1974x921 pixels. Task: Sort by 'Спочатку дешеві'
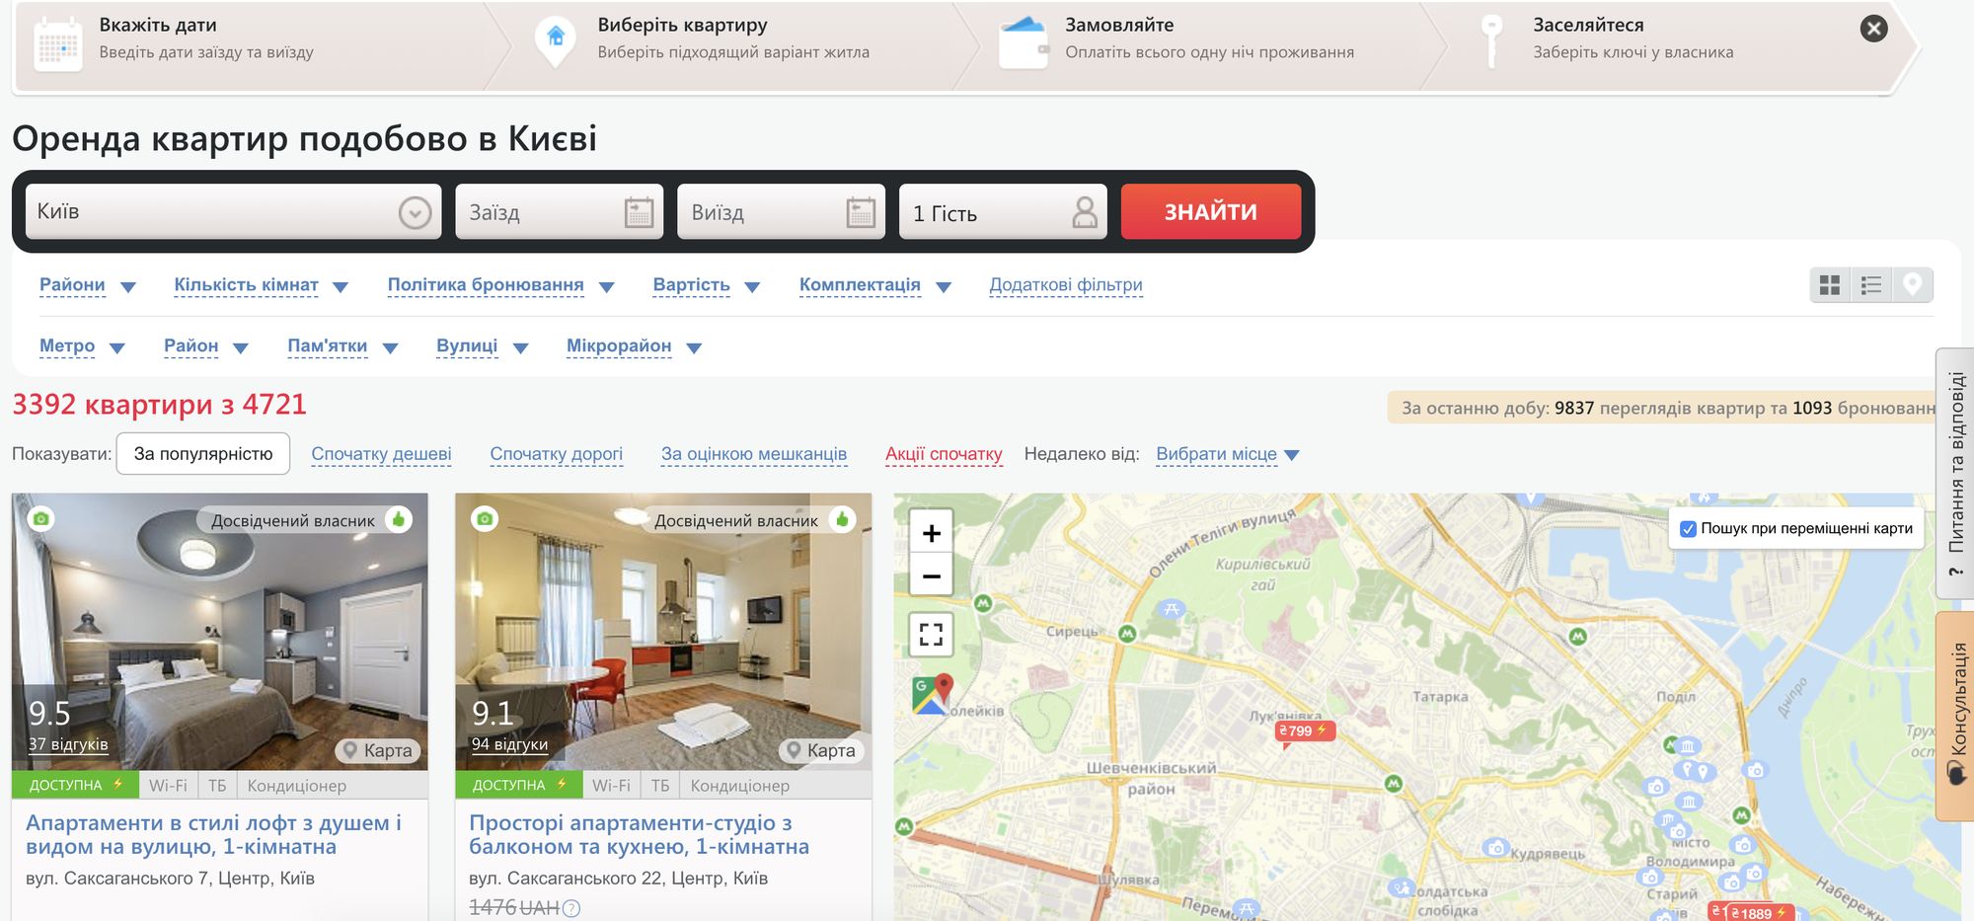pos(381,454)
